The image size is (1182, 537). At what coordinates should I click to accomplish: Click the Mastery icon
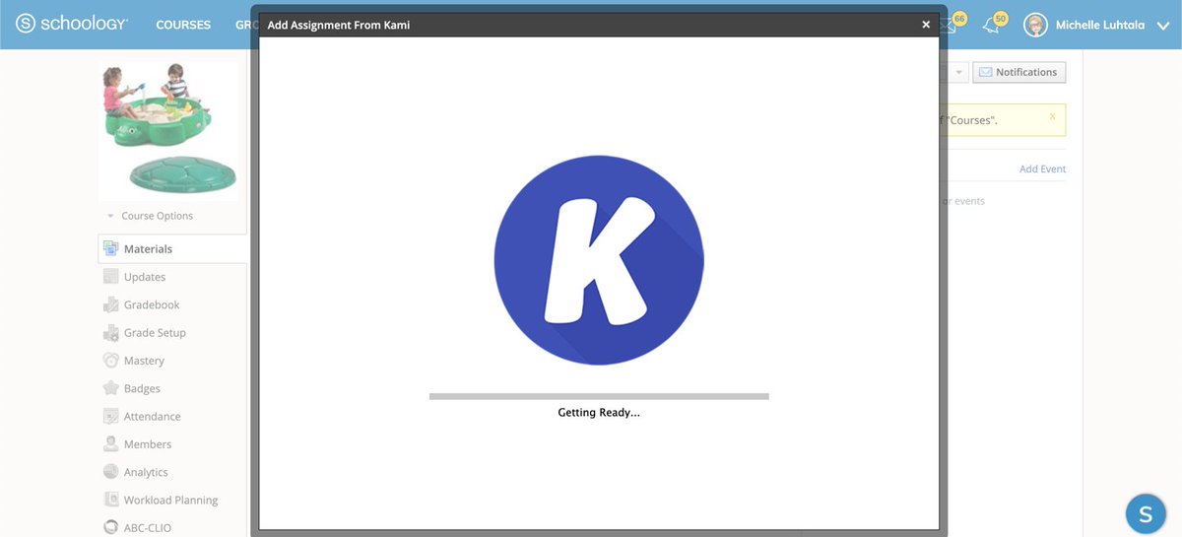(x=111, y=361)
